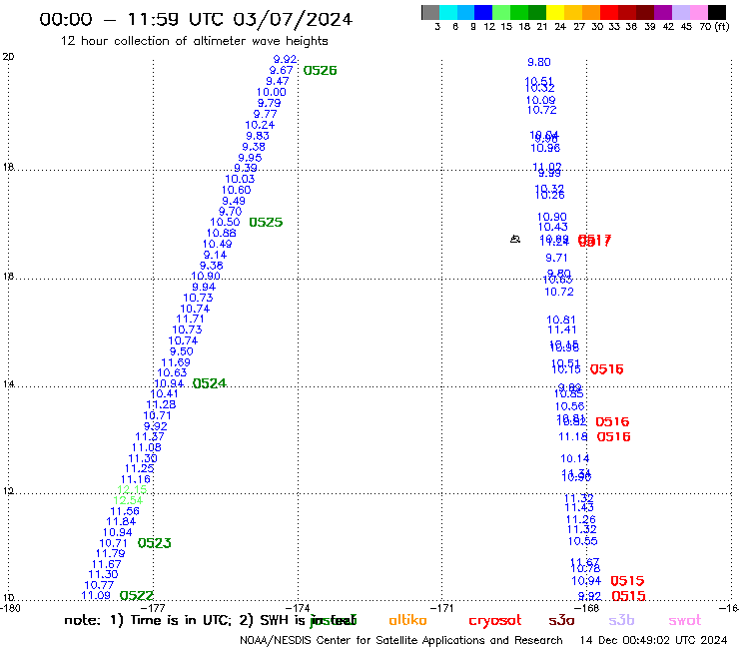739x649 pixels.
Task: Click wave height value 10.60
Action: click(236, 191)
